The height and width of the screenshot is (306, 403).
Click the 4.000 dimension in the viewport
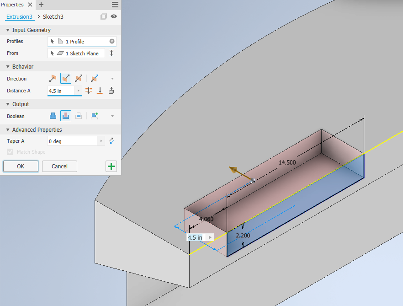click(x=206, y=219)
